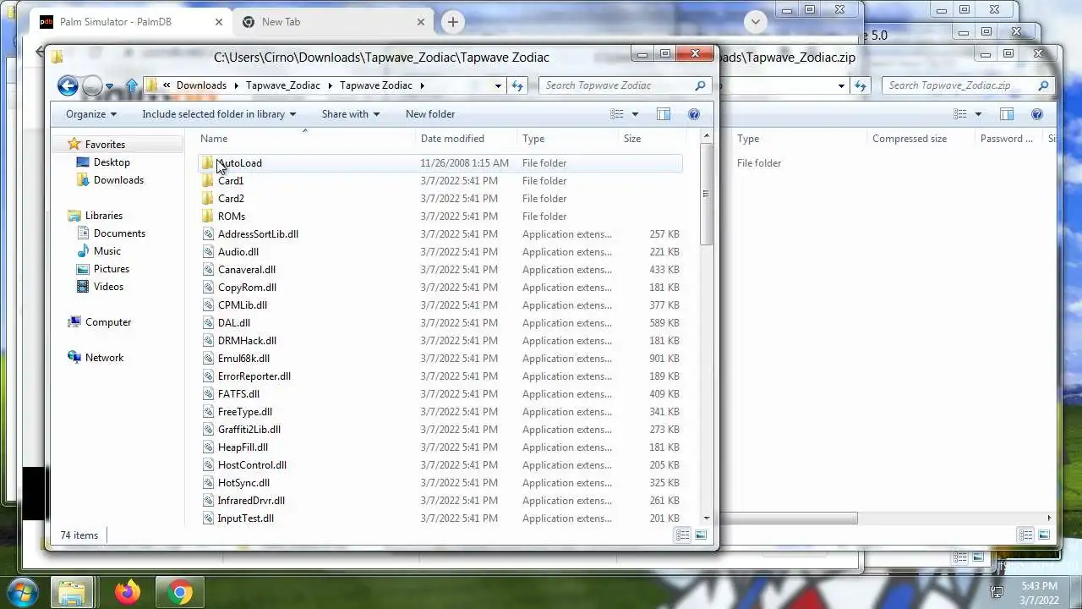Image resolution: width=1082 pixels, height=609 pixels.
Task: Select the DAL.dll file icon
Action: coord(208,323)
